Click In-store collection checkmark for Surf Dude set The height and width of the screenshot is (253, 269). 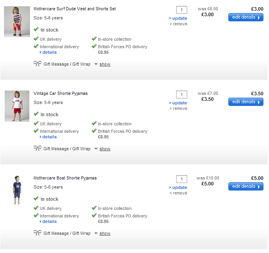tap(94, 39)
